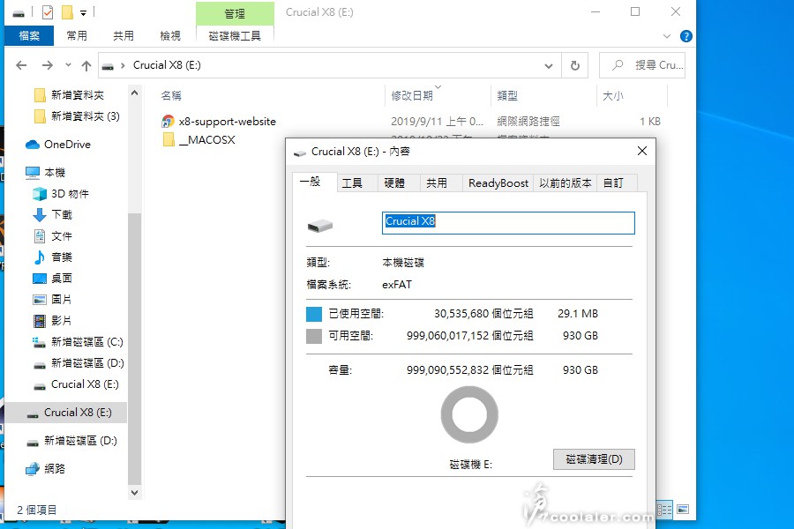Open the 磁碟機工具 ribbon tab
The height and width of the screenshot is (529, 794).
235,36
